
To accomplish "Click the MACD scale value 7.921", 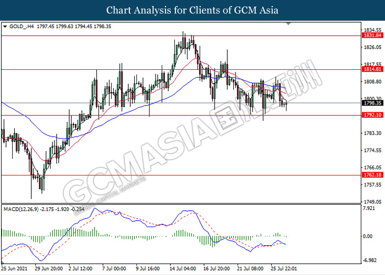I will point(369,208).
